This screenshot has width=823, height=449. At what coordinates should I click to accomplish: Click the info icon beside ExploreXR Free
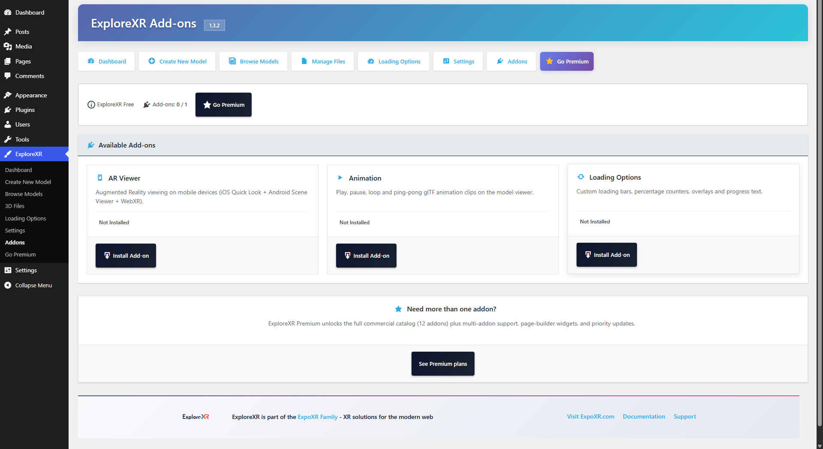91,105
